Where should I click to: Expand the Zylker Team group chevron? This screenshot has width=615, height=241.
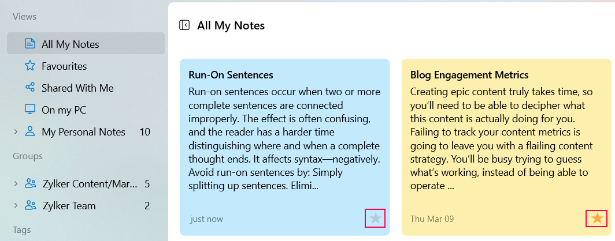click(x=16, y=205)
